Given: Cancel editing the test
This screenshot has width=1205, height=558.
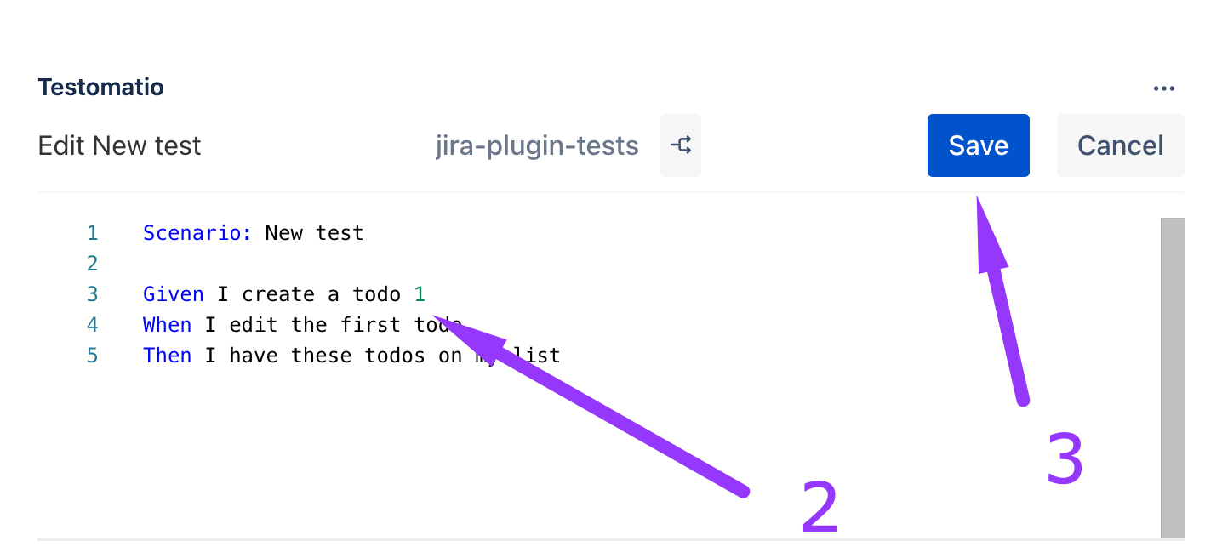Looking at the screenshot, I should tap(1120, 145).
